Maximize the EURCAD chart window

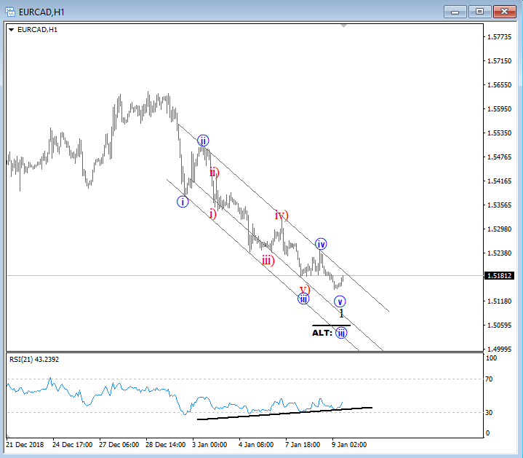pyautogui.click(x=479, y=11)
